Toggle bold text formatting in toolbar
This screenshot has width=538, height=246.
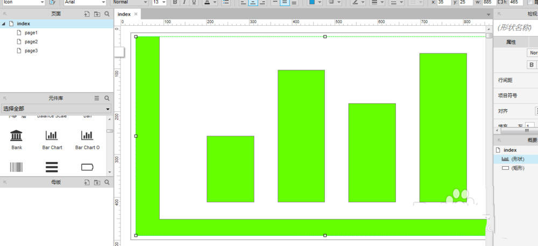coord(175,3)
